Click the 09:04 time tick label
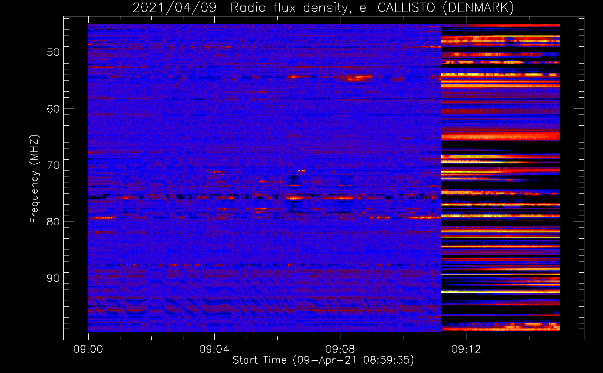Viewport: 603px width, 373px height. (214, 350)
